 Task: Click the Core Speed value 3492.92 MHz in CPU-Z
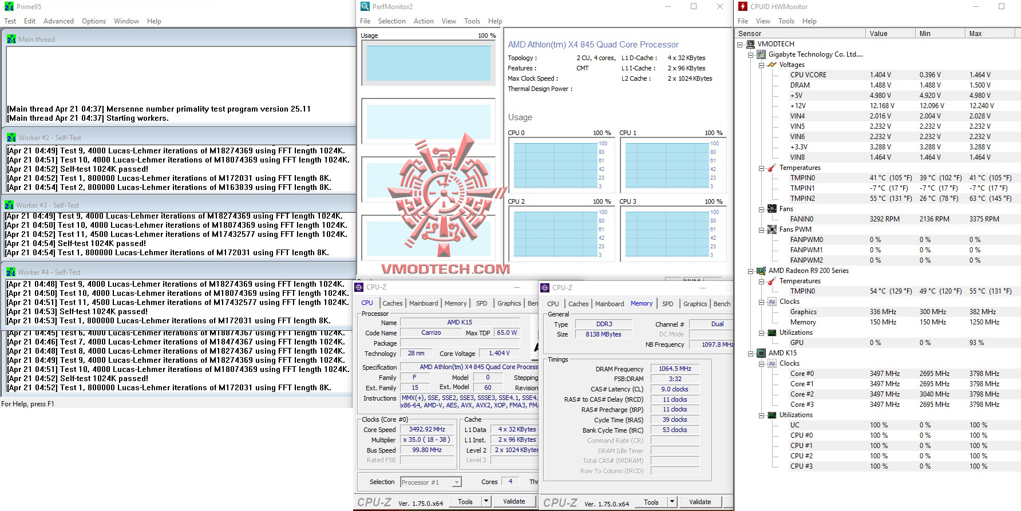click(x=427, y=429)
